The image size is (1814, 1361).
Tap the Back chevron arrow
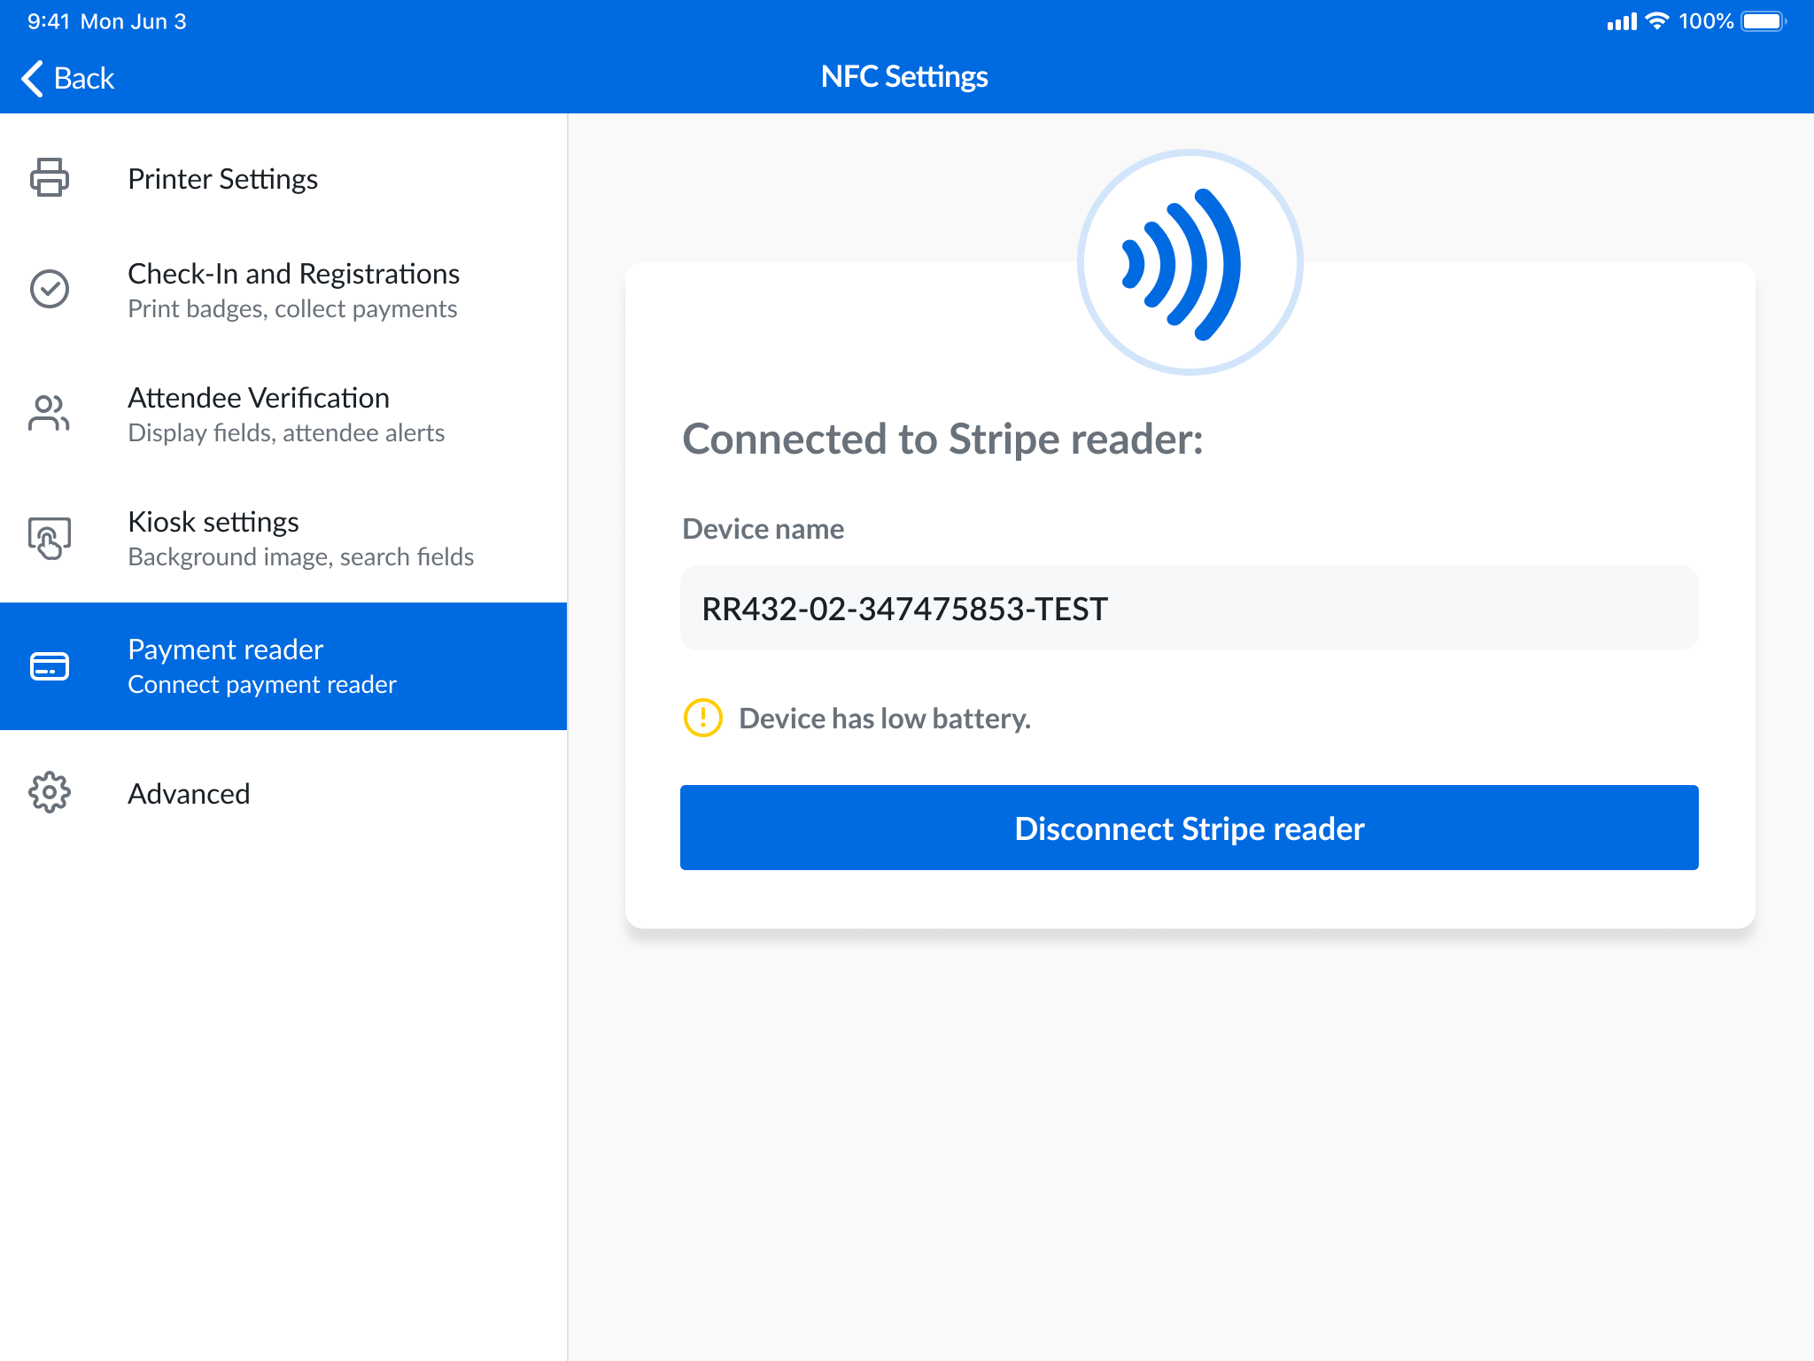pos(33,78)
